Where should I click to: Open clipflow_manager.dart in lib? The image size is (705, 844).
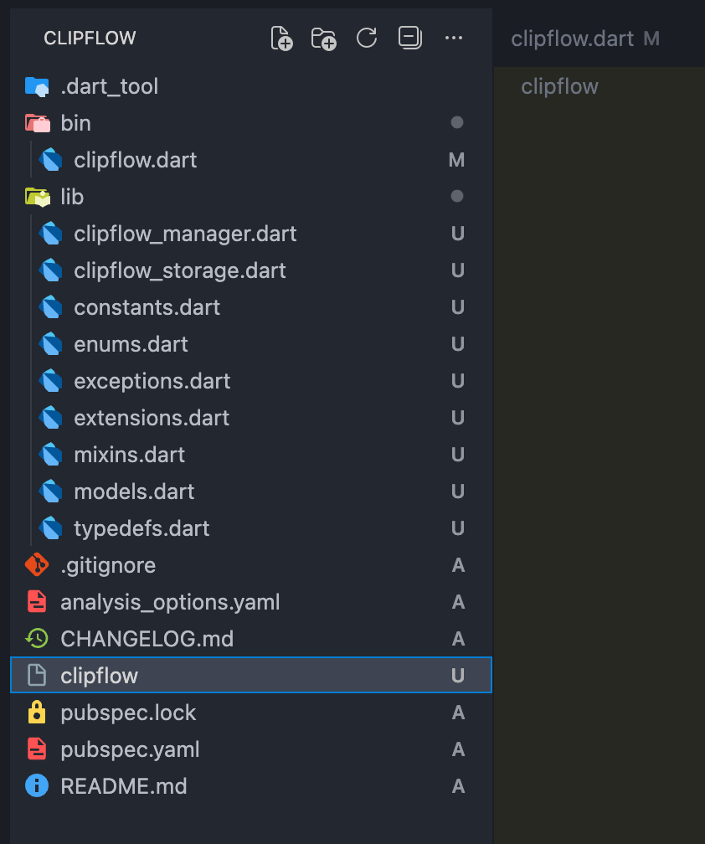pos(185,234)
